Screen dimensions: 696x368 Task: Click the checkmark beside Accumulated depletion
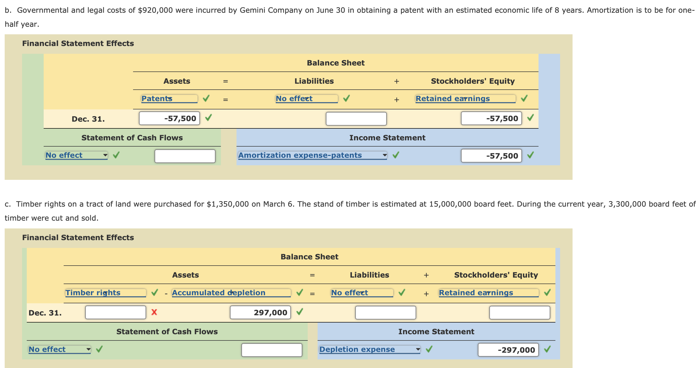pos(299,293)
